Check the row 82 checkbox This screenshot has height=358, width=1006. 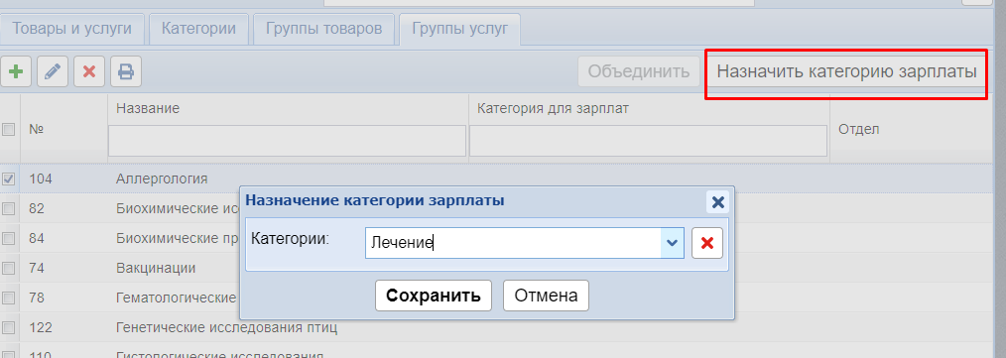click(8, 208)
